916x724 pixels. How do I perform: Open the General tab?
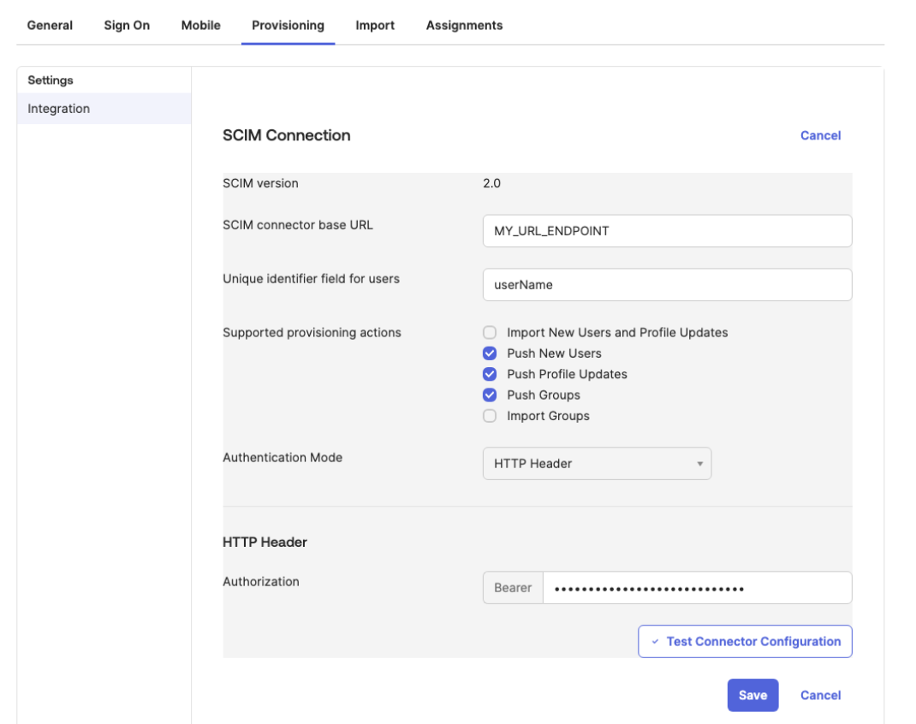pos(50,25)
